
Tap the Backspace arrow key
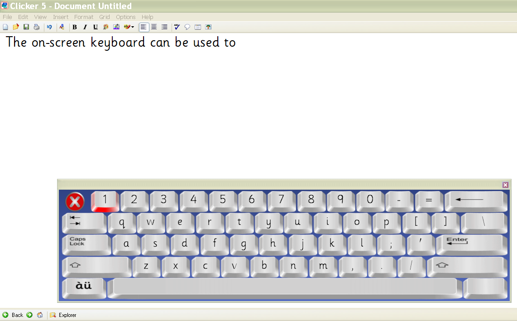point(475,201)
